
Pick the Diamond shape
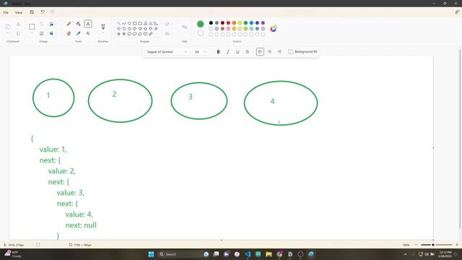118,29
